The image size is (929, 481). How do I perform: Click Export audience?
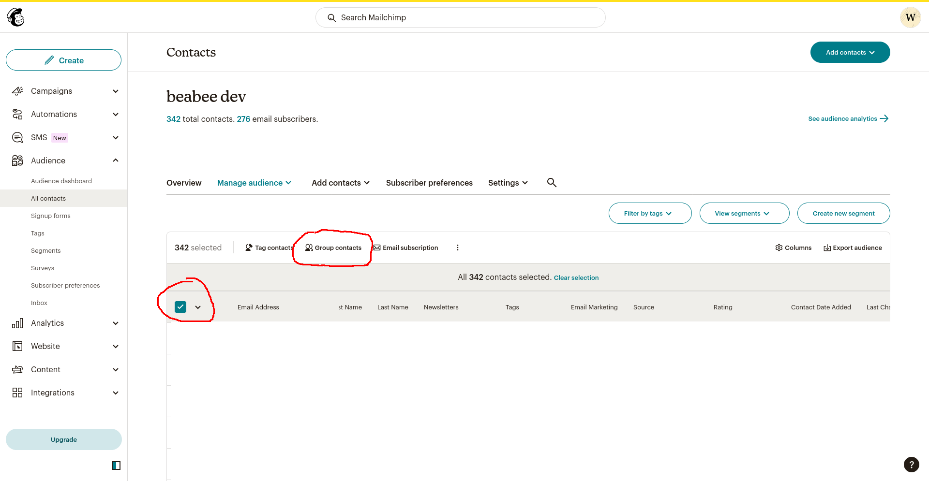(853, 248)
